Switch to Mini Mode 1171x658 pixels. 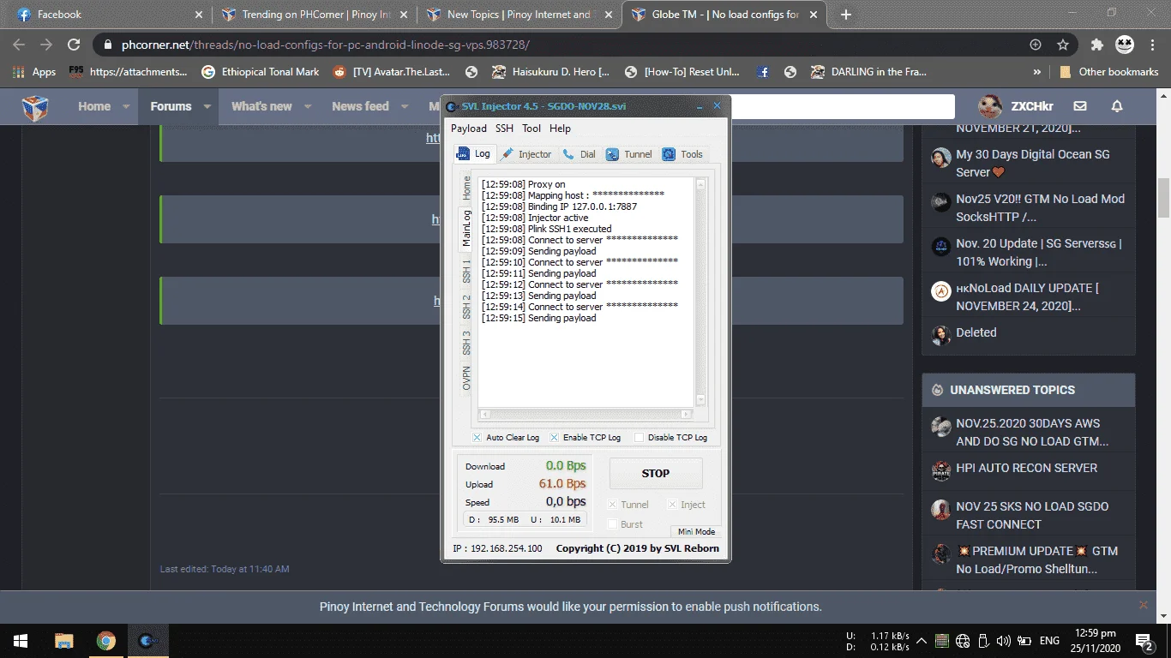696,532
